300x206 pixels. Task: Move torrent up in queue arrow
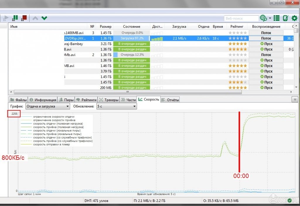[x=35, y=18]
